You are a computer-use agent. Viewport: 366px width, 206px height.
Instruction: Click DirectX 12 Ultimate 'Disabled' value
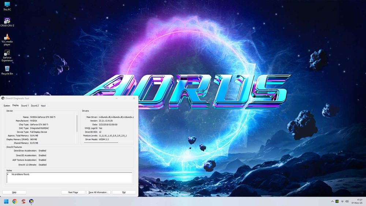pos(42,165)
